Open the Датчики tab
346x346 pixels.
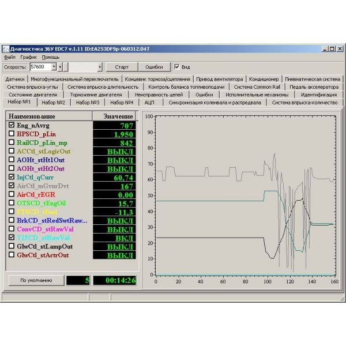(16, 79)
